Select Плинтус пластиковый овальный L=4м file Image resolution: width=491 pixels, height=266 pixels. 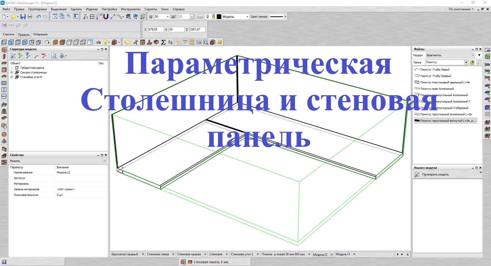pyautogui.click(x=445, y=82)
